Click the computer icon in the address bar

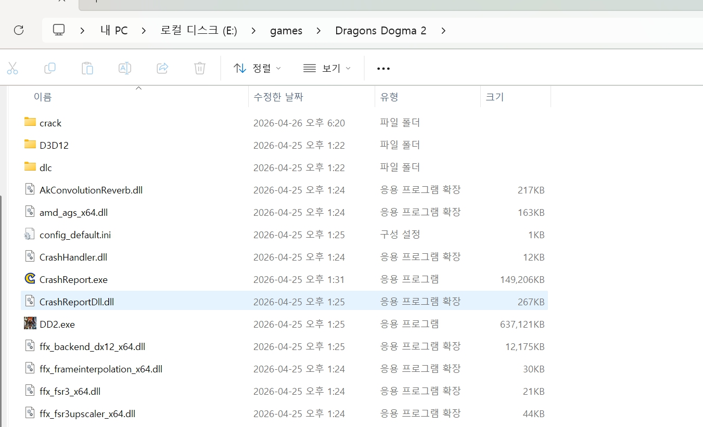click(59, 30)
